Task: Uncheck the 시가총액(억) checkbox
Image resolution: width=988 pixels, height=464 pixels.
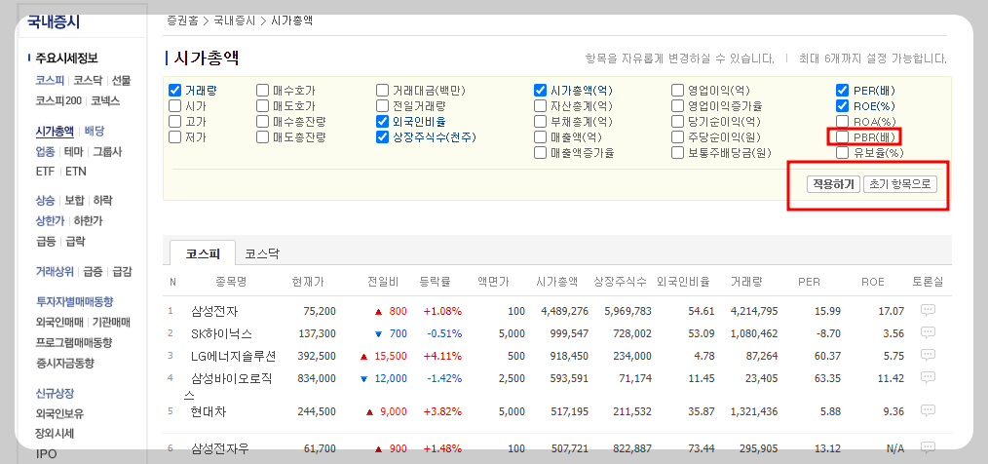Action: (x=540, y=90)
